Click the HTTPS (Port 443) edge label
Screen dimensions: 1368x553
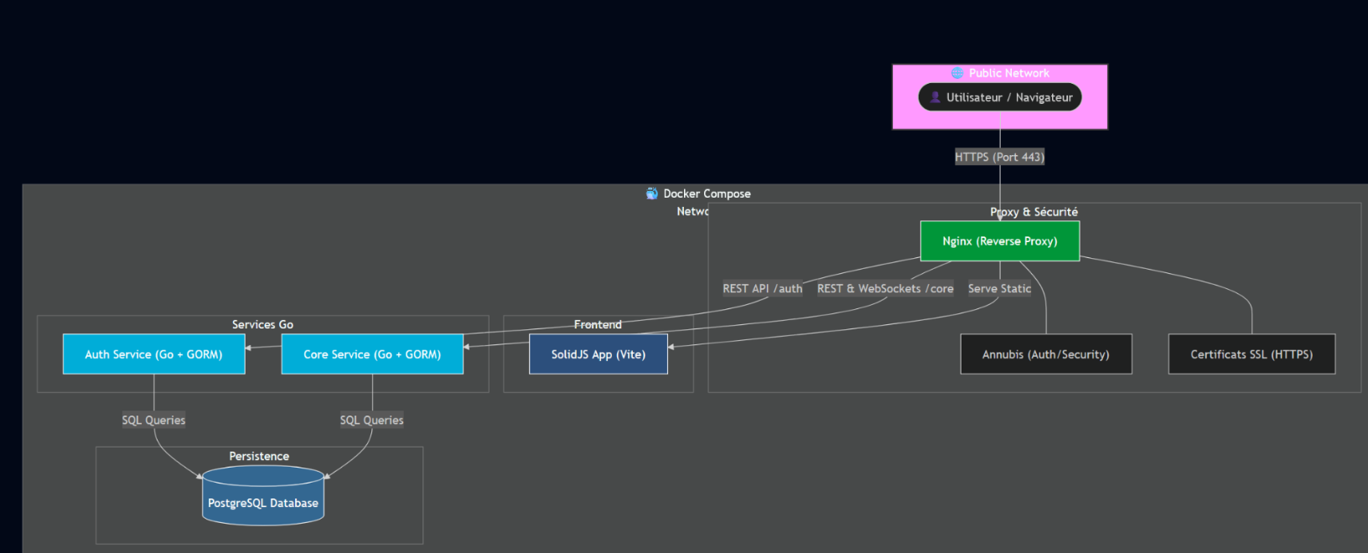point(999,157)
